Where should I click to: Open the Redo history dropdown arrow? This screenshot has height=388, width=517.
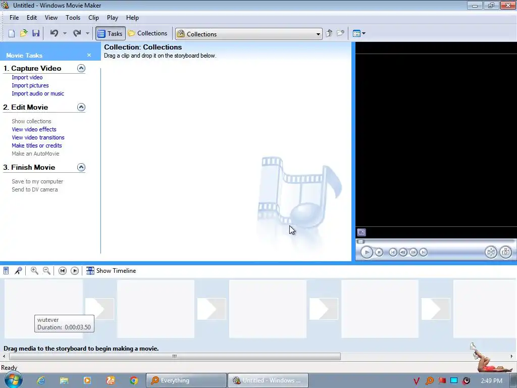coord(87,33)
